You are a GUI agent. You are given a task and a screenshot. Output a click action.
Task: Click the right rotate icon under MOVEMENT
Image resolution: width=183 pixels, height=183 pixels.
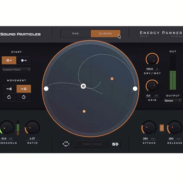click(24, 97)
